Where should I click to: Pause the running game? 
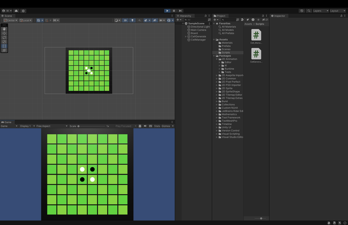click(x=174, y=10)
